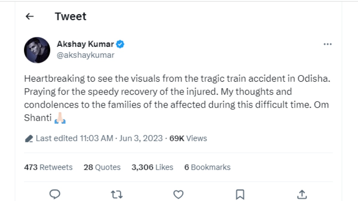Click Akshay Kumar's profile name
358x201 pixels.
click(86, 44)
